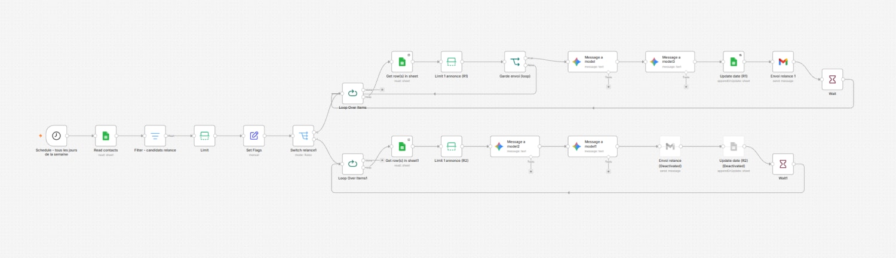The image size is (896, 258).
Task: Click the 'Schedule – tous les jours' label
Action: click(56, 152)
